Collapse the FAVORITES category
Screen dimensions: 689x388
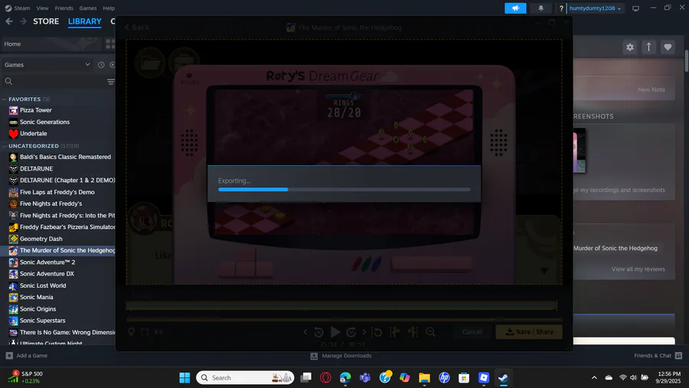pyautogui.click(x=5, y=99)
